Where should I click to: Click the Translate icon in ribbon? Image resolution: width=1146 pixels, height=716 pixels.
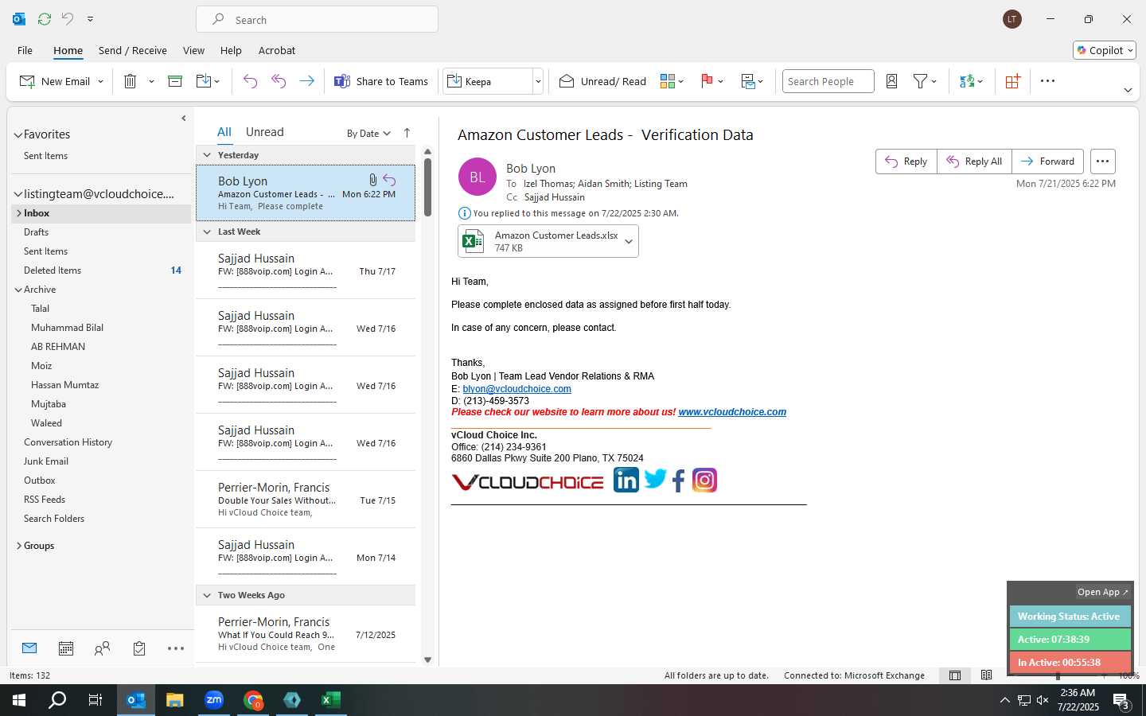pyautogui.click(x=967, y=81)
